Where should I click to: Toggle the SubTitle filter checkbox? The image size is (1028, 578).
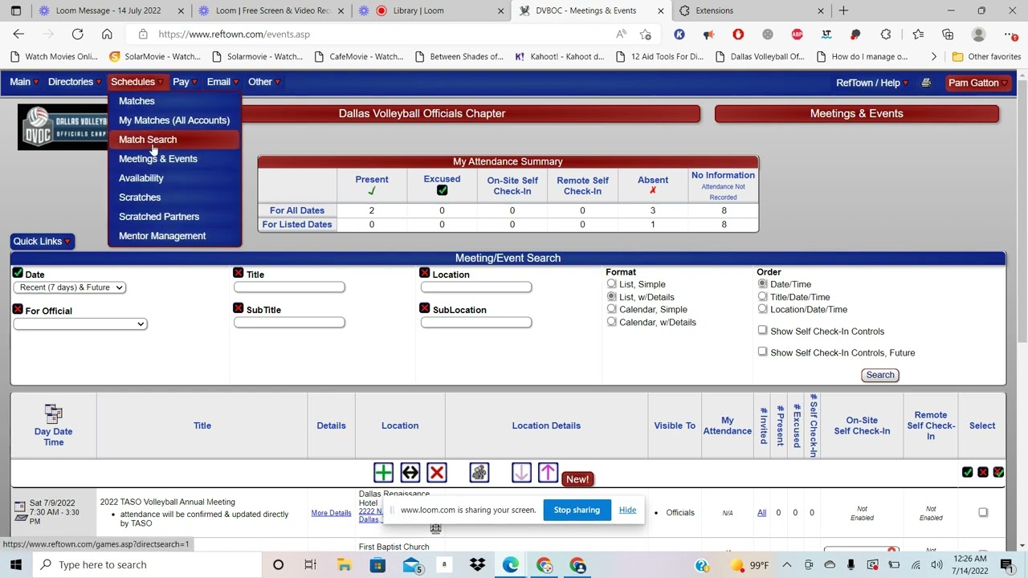tap(239, 308)
